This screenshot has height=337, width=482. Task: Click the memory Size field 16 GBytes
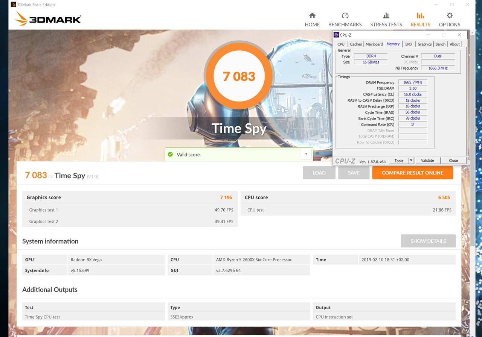371,62
